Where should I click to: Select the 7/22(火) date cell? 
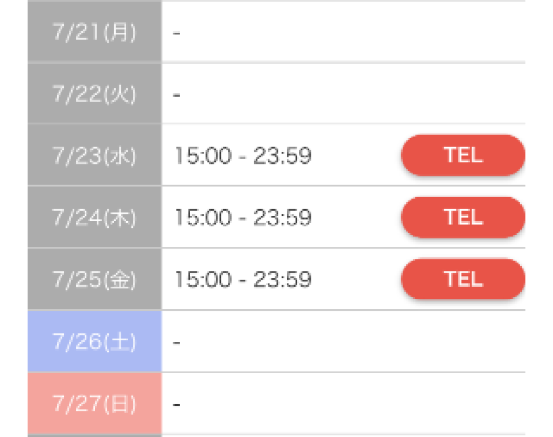click(x=95, y=94)
